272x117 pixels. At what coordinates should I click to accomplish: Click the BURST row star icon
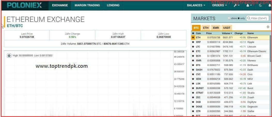[x=193, y=88]
